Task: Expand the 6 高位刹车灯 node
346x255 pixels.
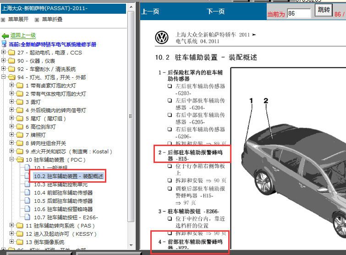Action: pyautogui.click(x=12, y=126)
